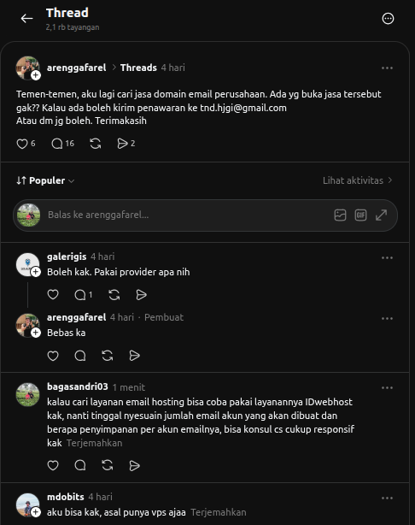Like the galerigis comment
The height and width of the screenshot is (525, 415).
(53, 295)
